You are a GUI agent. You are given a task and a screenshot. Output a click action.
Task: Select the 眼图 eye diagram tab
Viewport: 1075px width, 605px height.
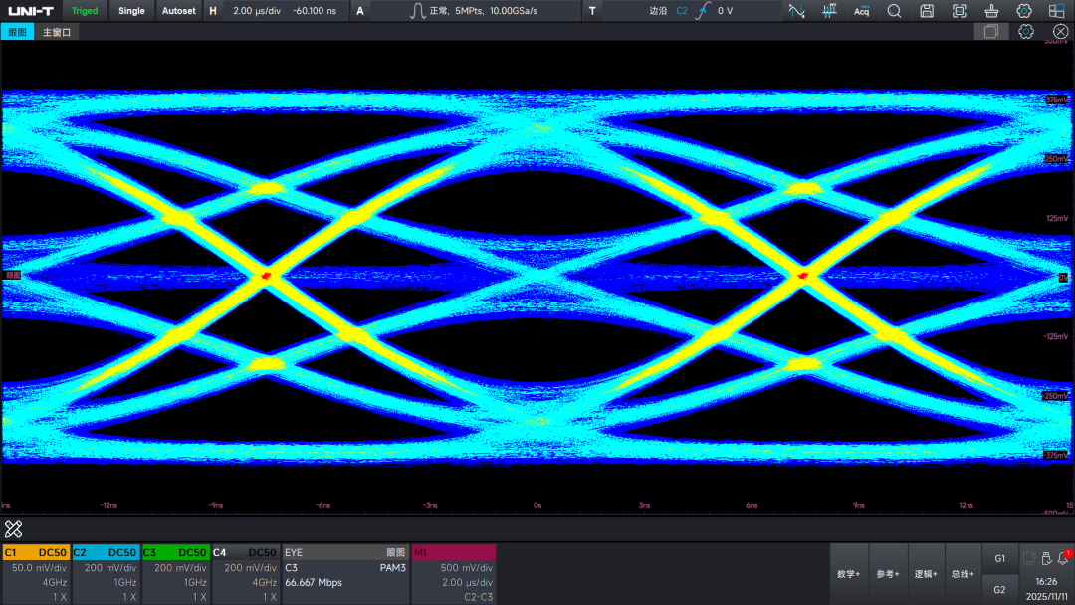pos(17,32)
